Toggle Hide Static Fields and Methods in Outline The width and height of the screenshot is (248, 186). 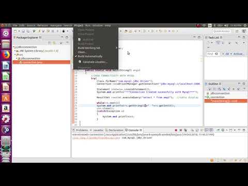tap(229, 89)
